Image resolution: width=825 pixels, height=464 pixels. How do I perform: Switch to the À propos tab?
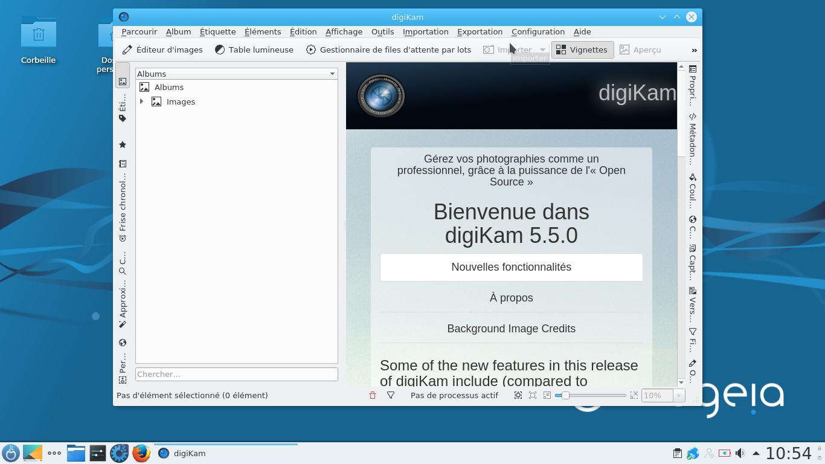pos(512,298)
